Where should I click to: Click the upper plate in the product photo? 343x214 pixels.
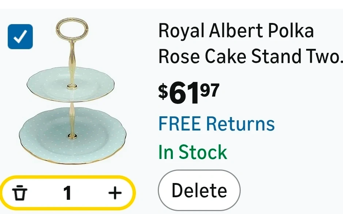70,84
